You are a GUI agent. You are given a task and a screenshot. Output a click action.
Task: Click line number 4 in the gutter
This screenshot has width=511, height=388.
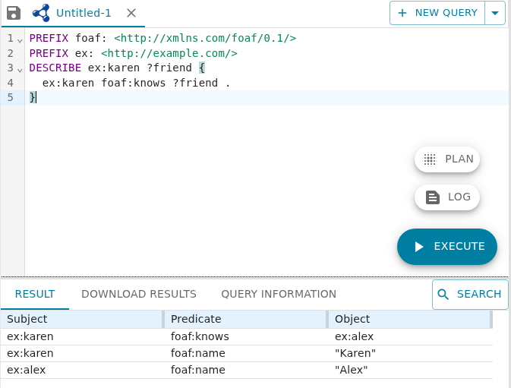(x=11, y=83)
